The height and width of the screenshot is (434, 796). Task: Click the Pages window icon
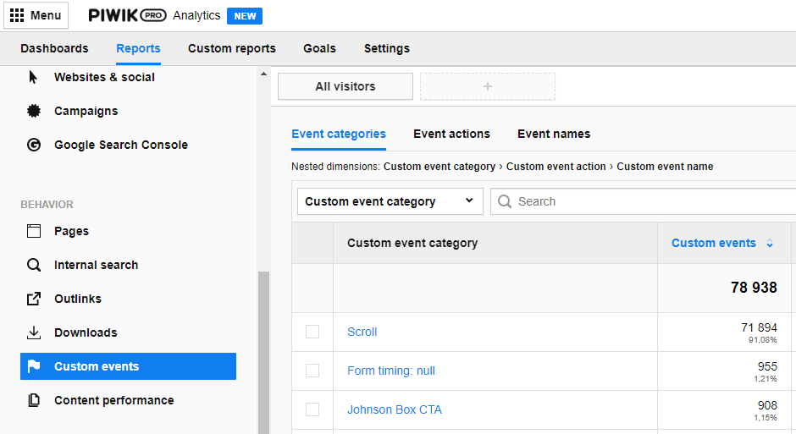(34, 231)
